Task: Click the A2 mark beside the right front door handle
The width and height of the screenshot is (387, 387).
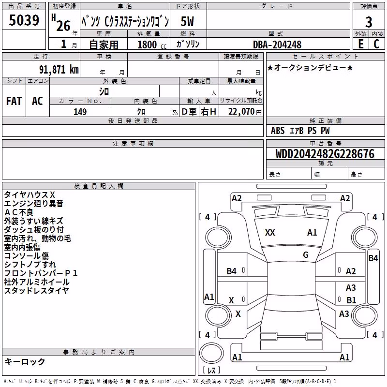Action: pyautogui.click(x=351, y=271)
